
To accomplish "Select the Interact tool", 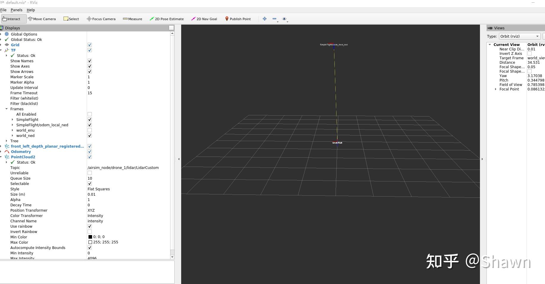I will (12, 19).
